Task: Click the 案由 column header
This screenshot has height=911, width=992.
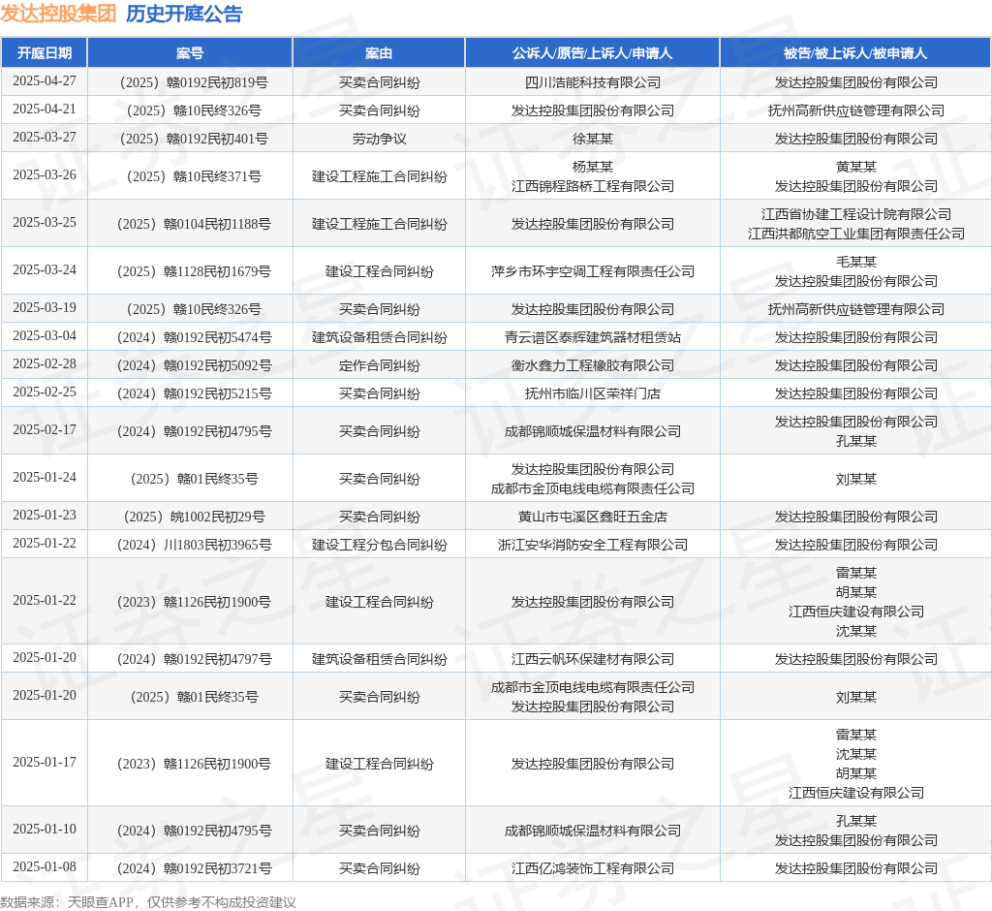Action: [x=379, y=53]
